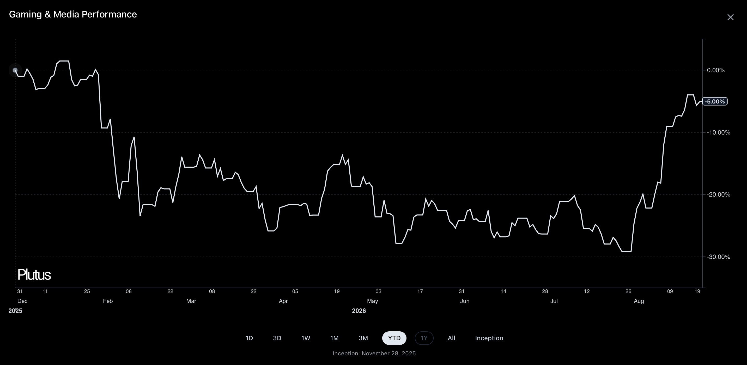Screen dimensions: 747x365
Task: Click the disabled 1Y range option
Action: pyautogui.click(x=424, y=338)
